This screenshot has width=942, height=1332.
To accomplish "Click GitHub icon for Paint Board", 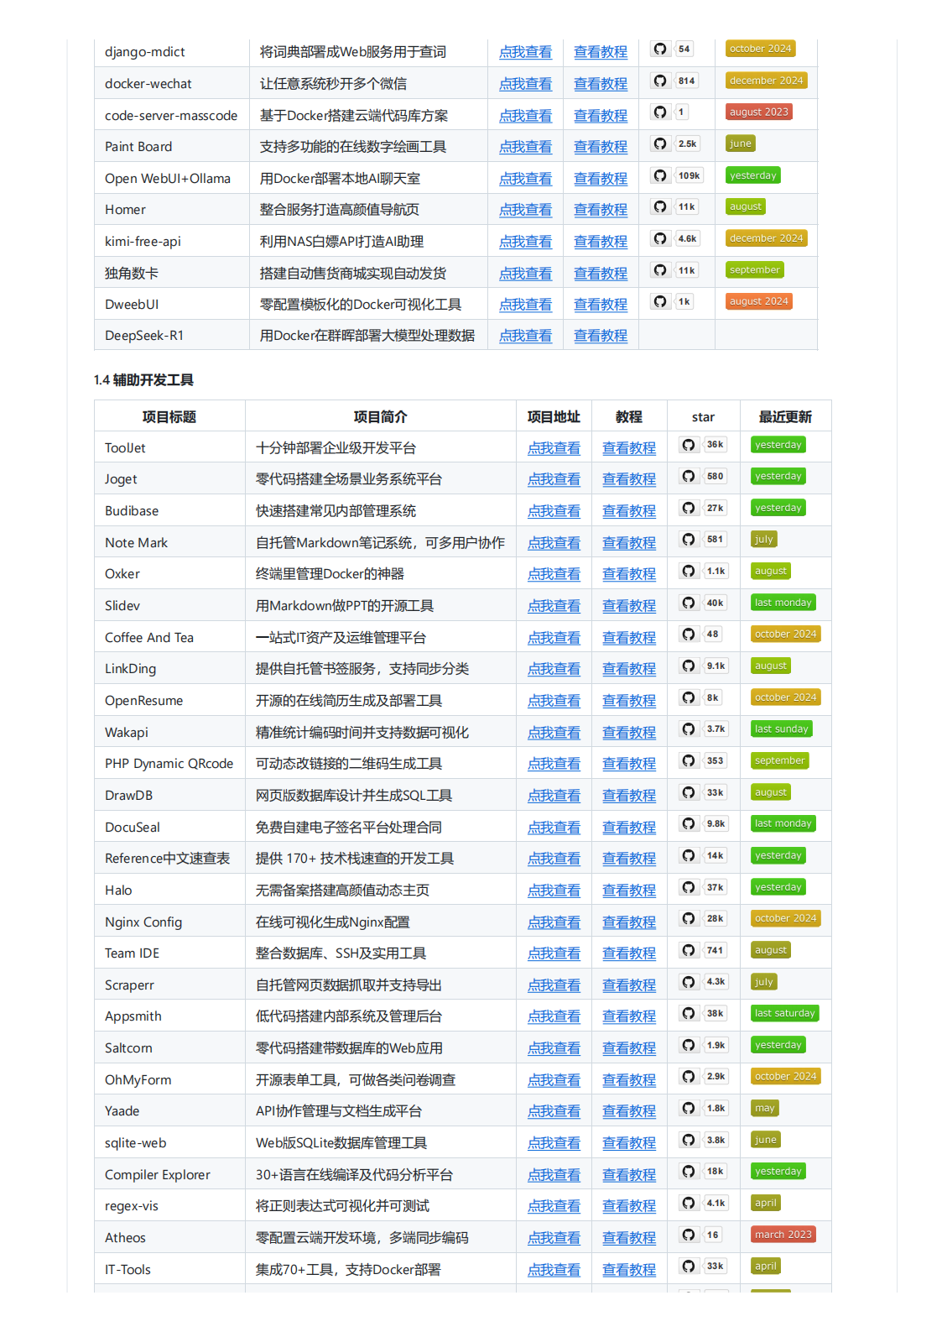I will click(660, 144).
